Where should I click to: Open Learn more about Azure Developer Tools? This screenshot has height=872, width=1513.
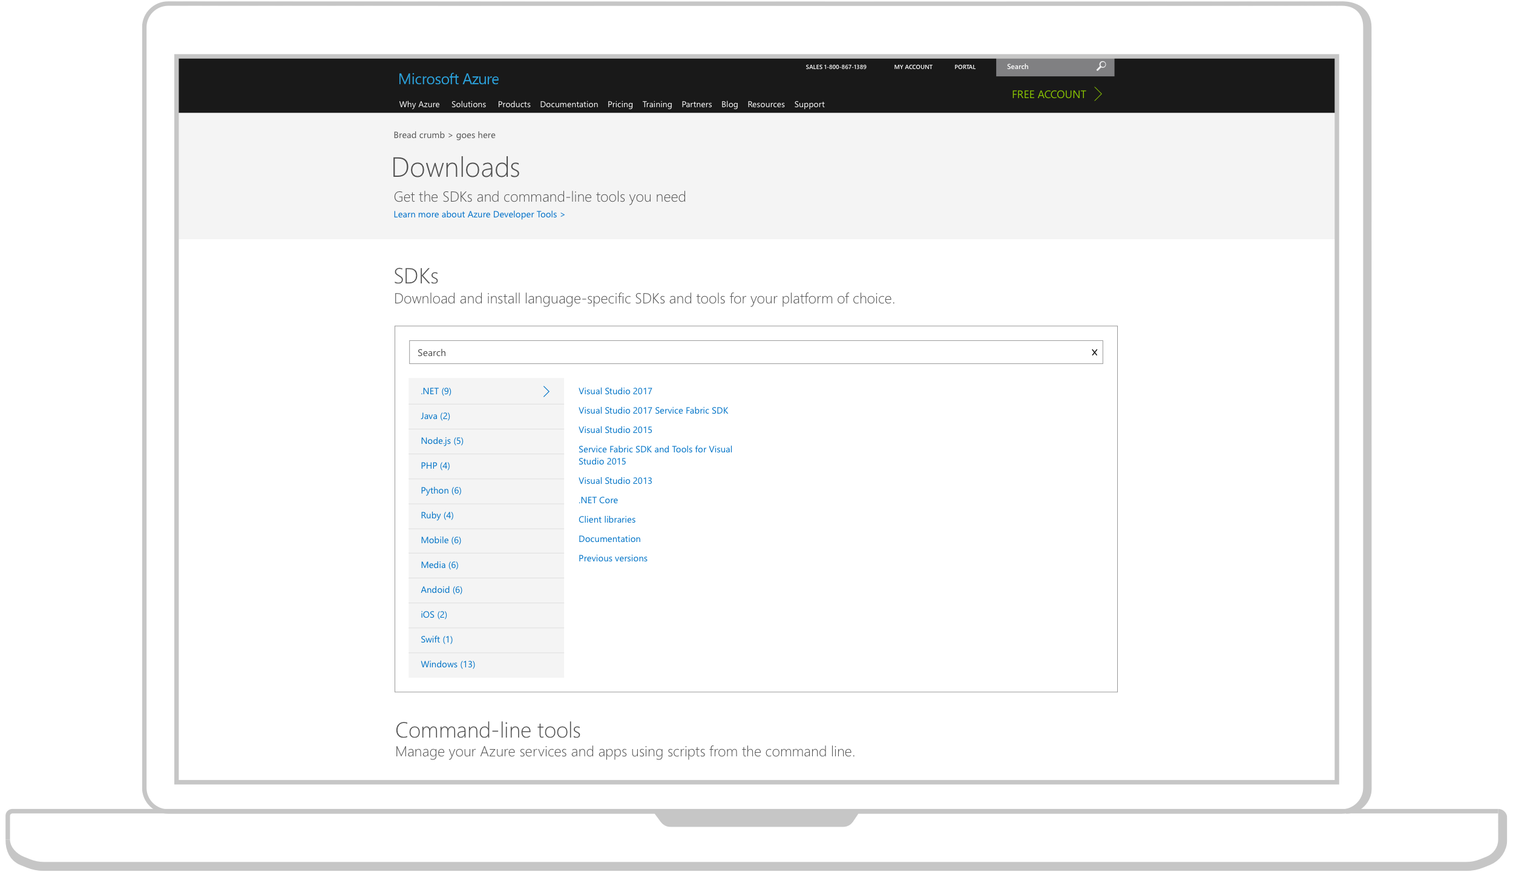pos(479,214)
